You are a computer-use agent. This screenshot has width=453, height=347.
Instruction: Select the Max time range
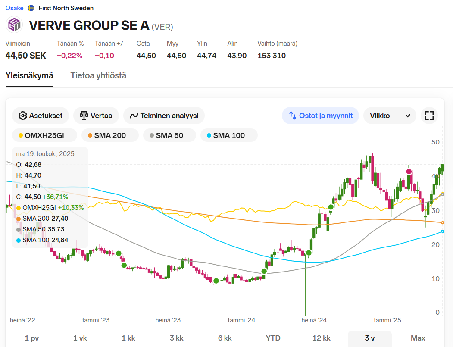click(x=418, y=338)
